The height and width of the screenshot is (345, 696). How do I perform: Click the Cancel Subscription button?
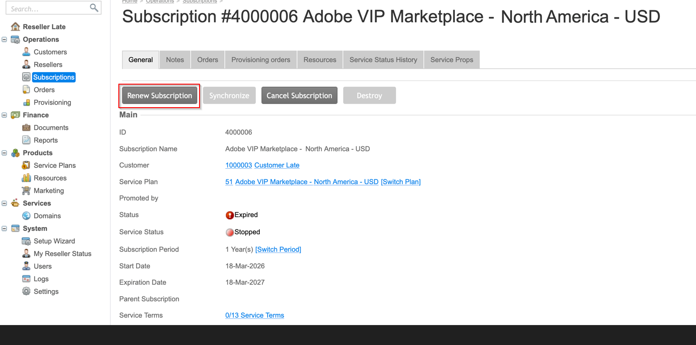click(x=299, y=96)
